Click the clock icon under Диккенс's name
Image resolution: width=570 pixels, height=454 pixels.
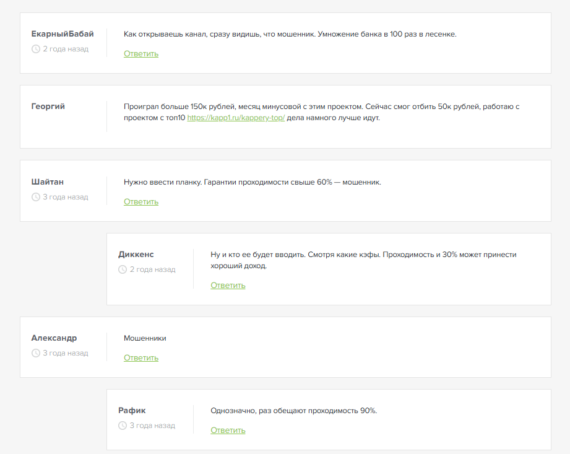pyautogui.click(x=123, y=269)
